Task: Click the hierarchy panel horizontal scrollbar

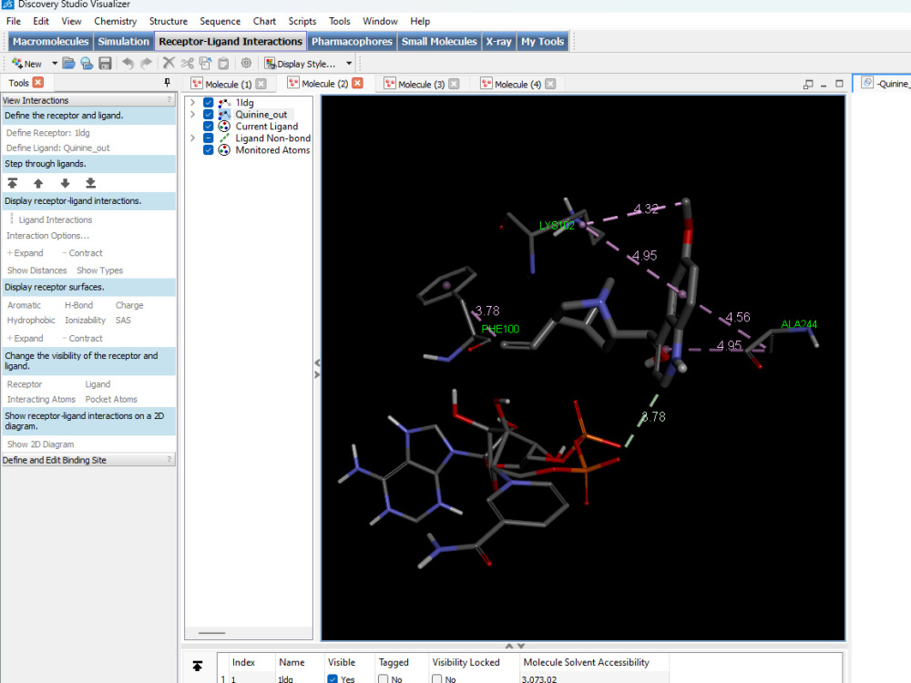Action: (x=210, y=632)
